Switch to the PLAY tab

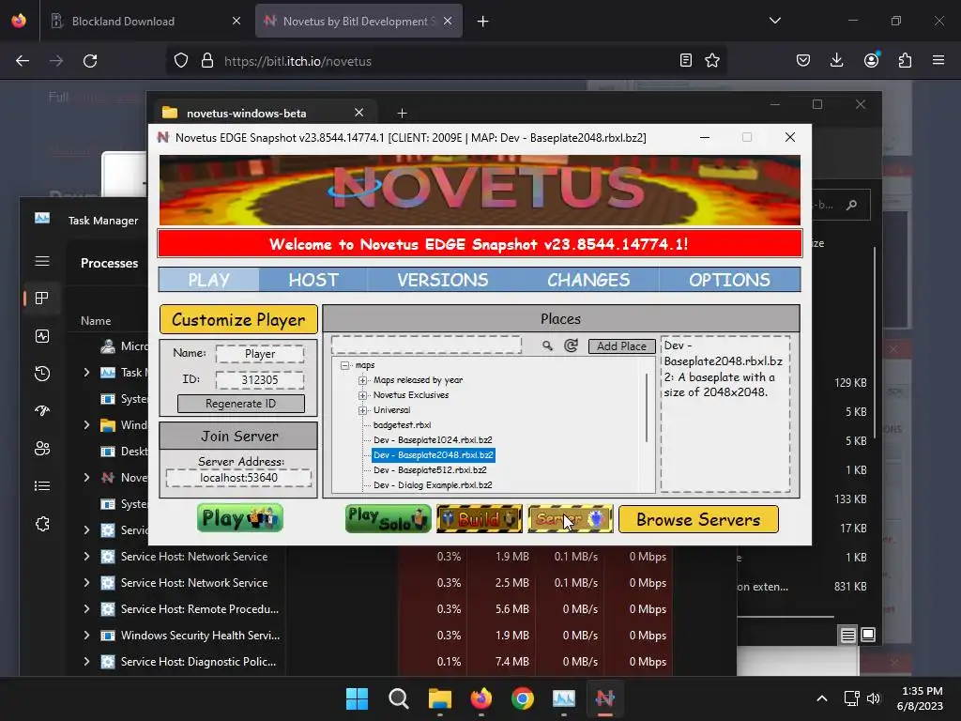(208, 280)
